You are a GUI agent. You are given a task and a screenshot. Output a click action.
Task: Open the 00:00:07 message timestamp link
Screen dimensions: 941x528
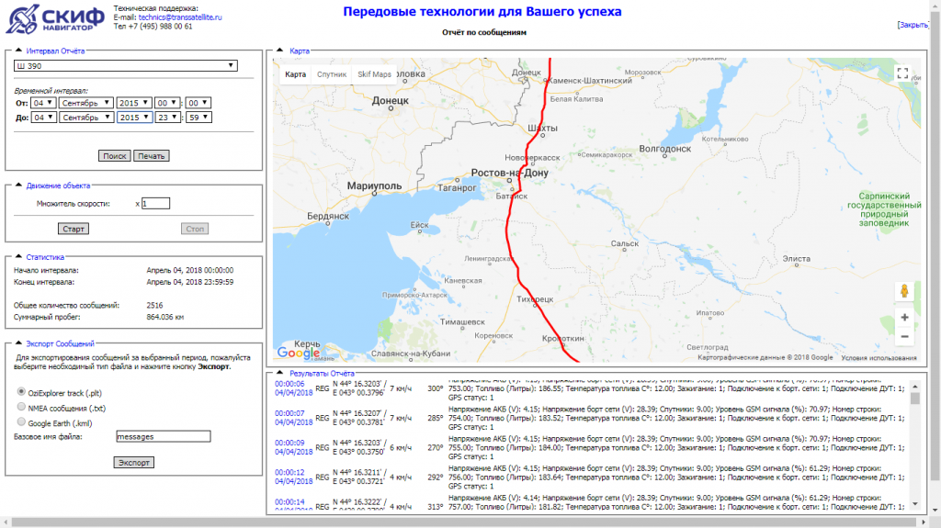point(289,413)
